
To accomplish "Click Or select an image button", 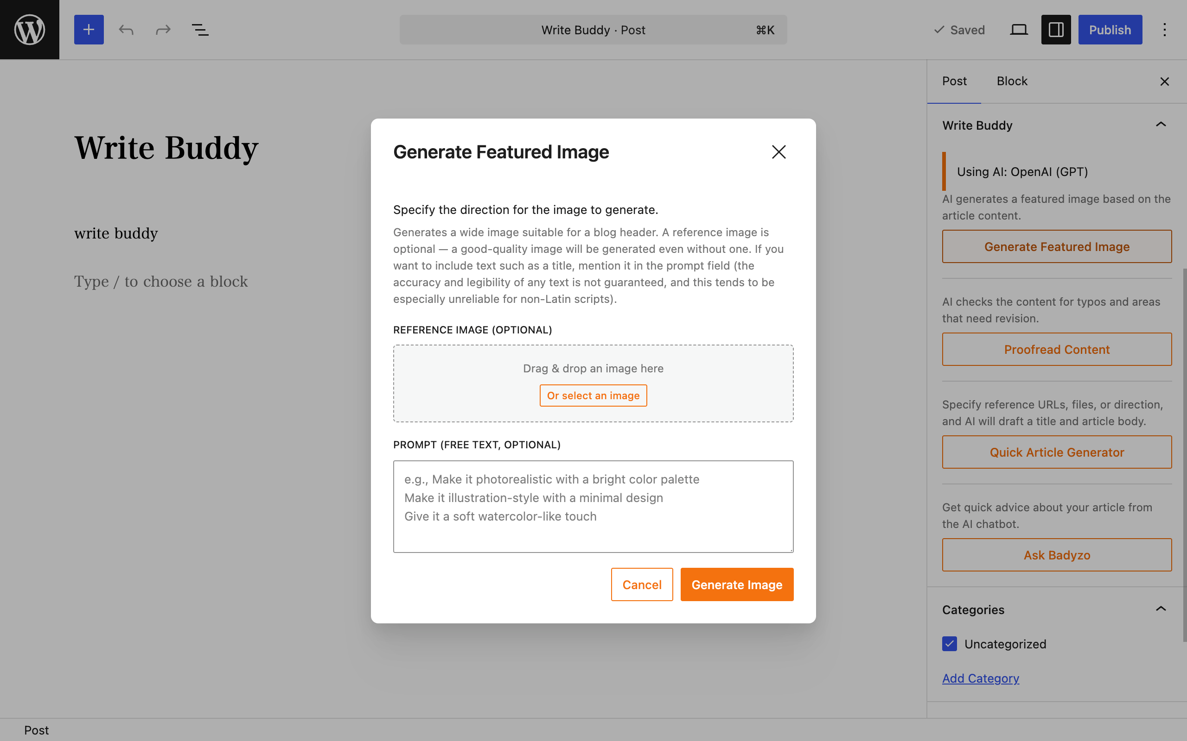I will tap(593, 396).
